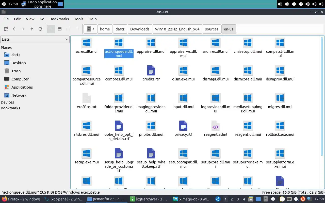The height and width of the screenshot is (203, 325).
Task: Switch to lxqt-archiver in the taskbar
Action: click(x=149, y=199)
